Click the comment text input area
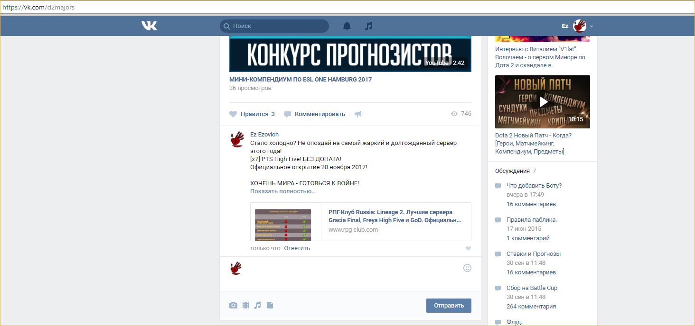695x326 pixels. (x=354, y=273)
